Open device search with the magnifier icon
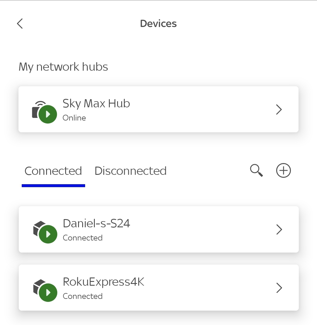317x325 pixels. [256, 170]
